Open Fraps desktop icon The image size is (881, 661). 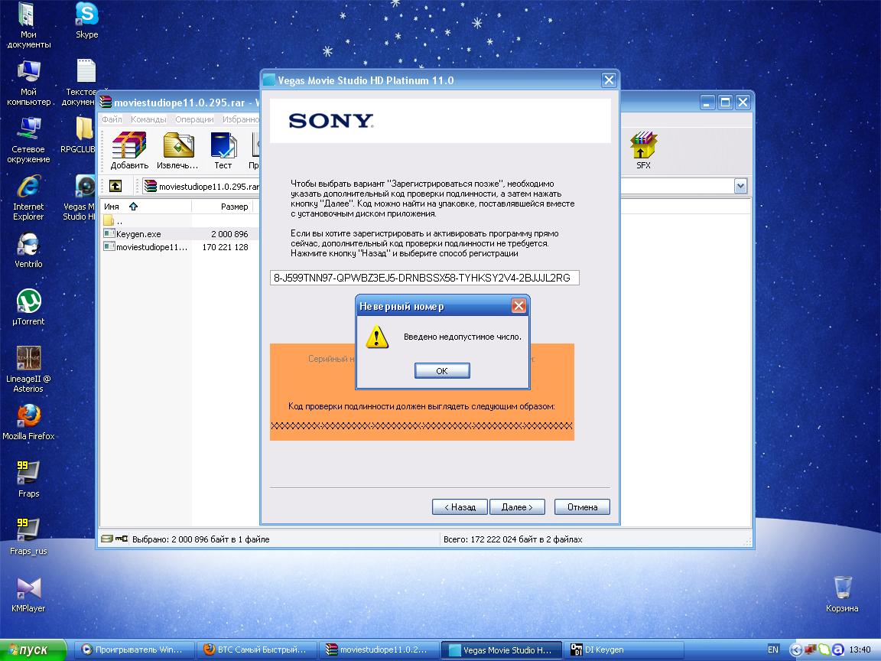pyautogui.click(x=28, y=480)
